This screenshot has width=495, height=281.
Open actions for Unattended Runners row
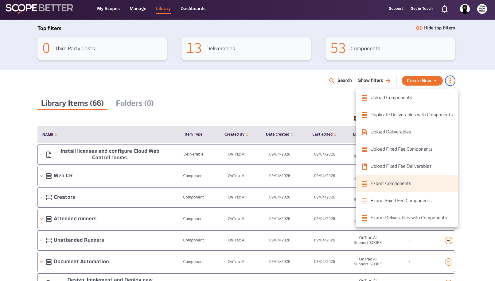click(448, 241)
